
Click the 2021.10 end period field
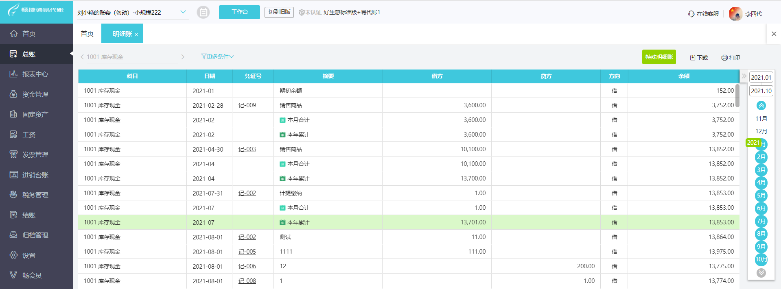761,91
